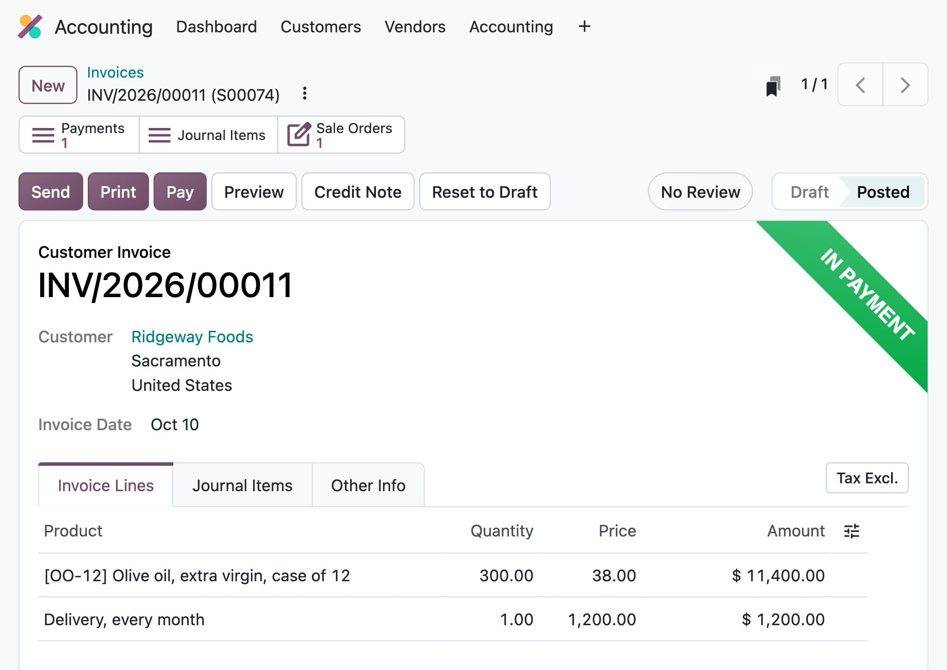
Task: Click the Invoice Date value Oct 10
Action: 175,424
